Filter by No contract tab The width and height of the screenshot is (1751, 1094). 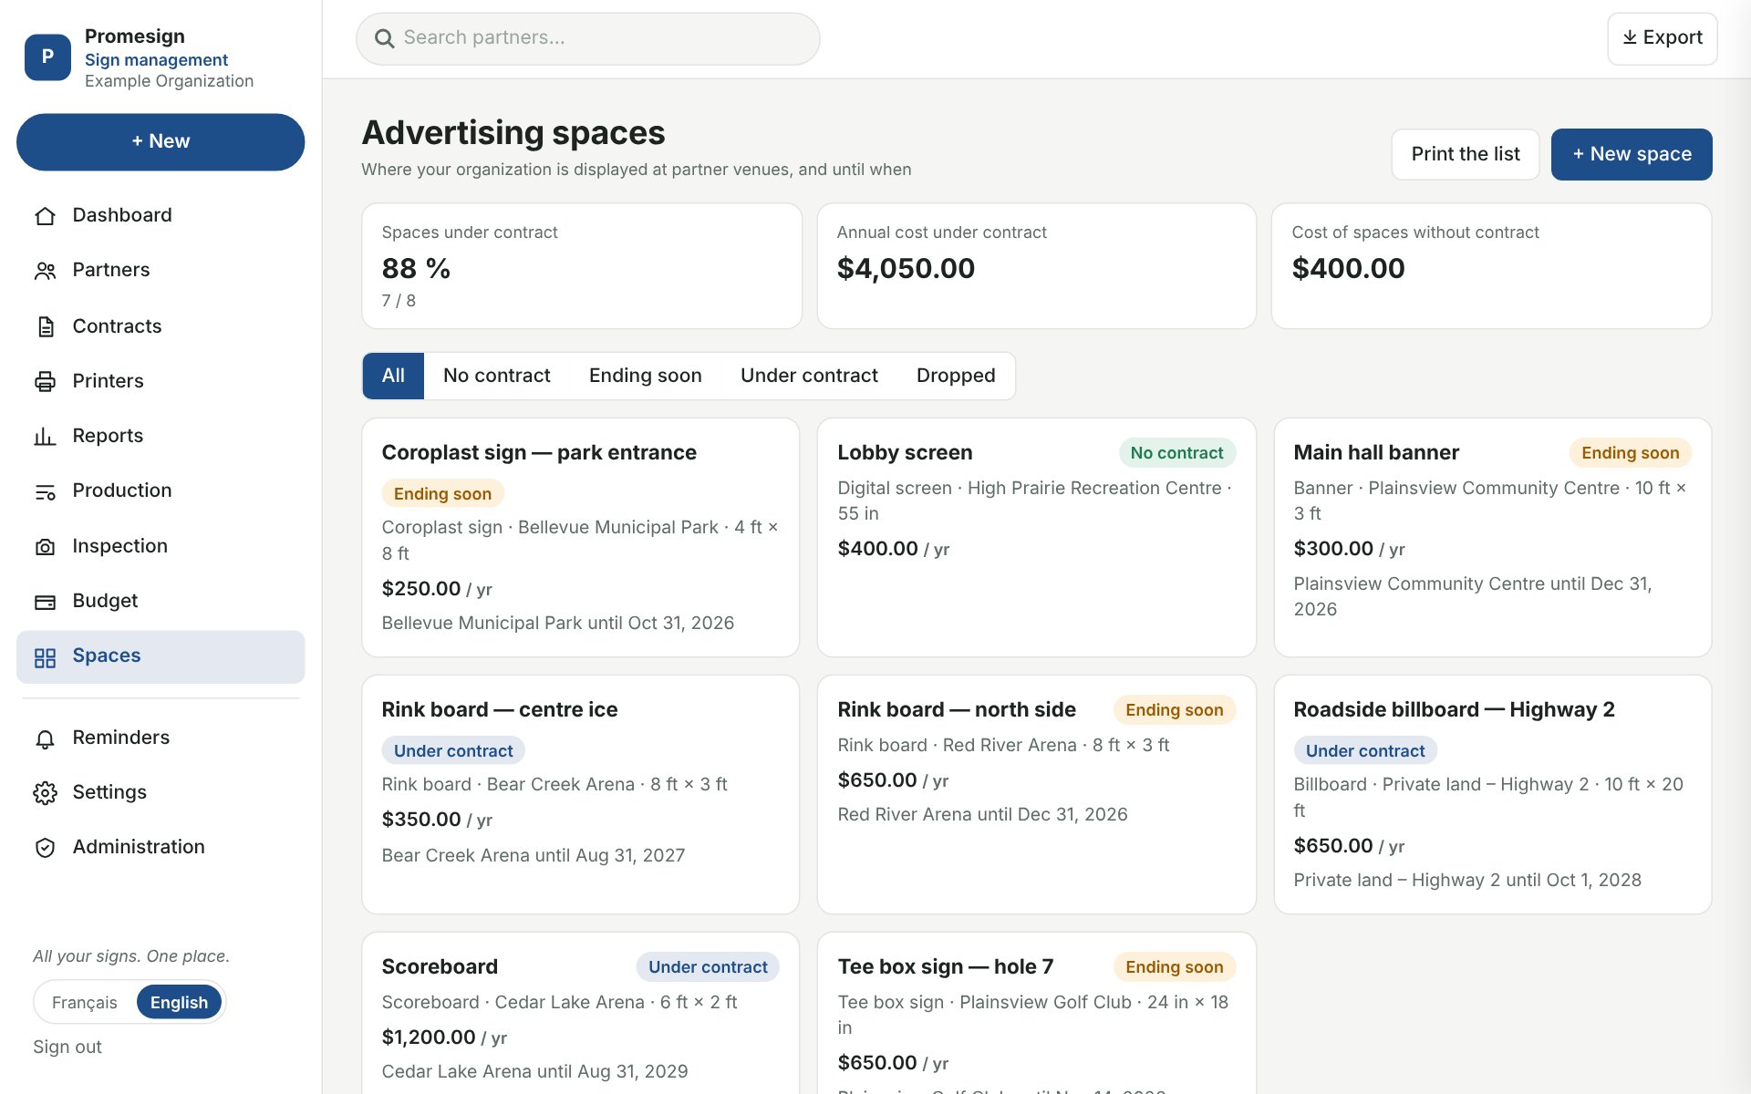click(x=497, y=376)
